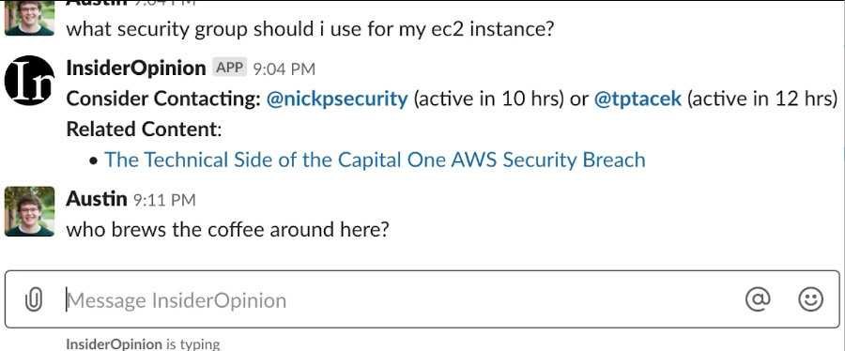Click the InsiderOpinion sender name
This screenshot has width=845, height=351.
pos(136,69)
